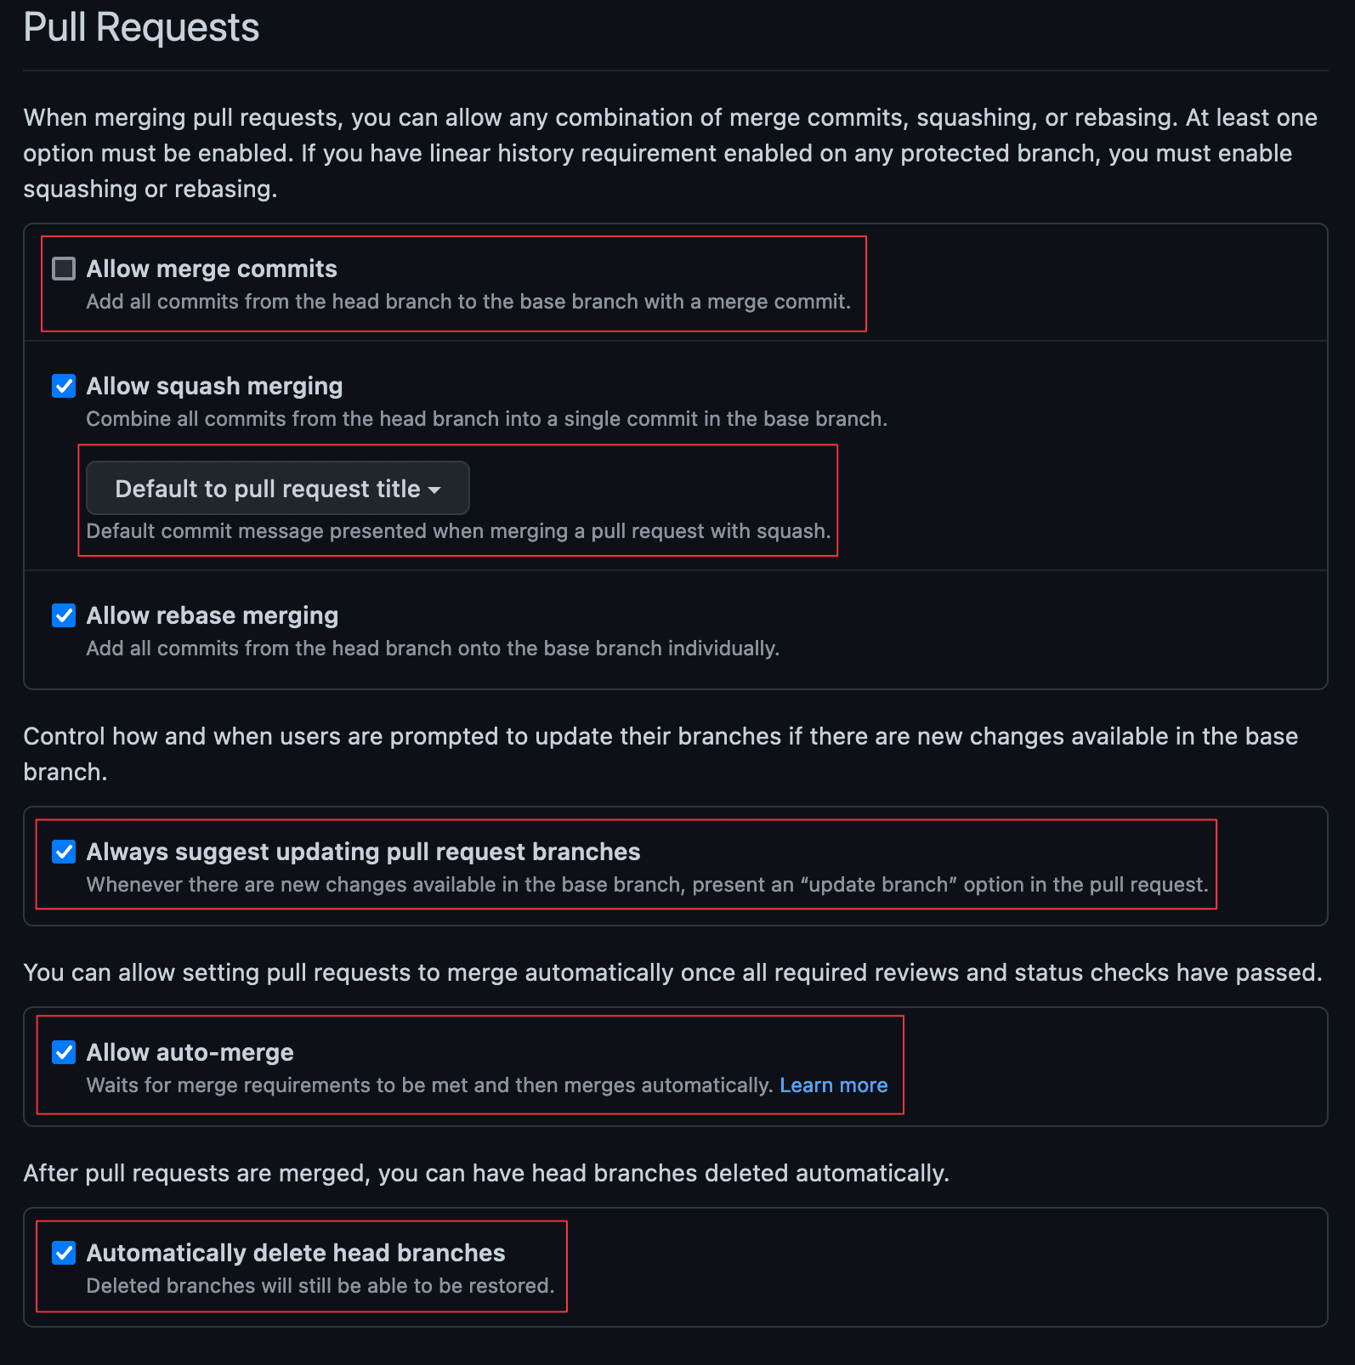Disable Allow squash merging
Viewport: 1355px width, 1365px height.
click(63, 386)
